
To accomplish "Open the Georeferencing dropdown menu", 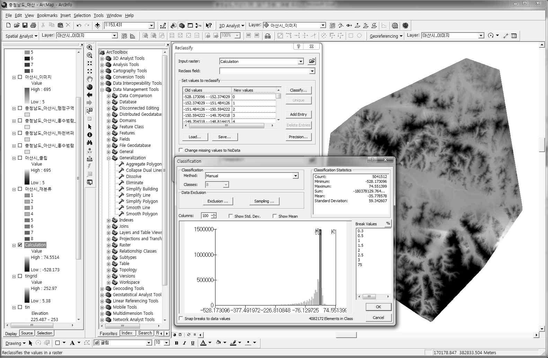I will pyautogui.click(x=386, y=36).
